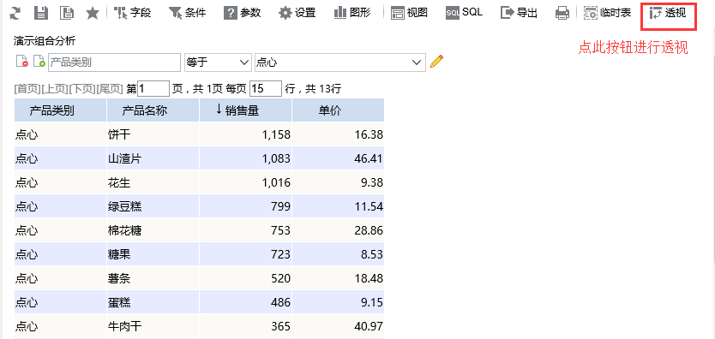Click the 产品类别 condition input field
This screenshot has height=339, width=715.
tap(115, 62)
